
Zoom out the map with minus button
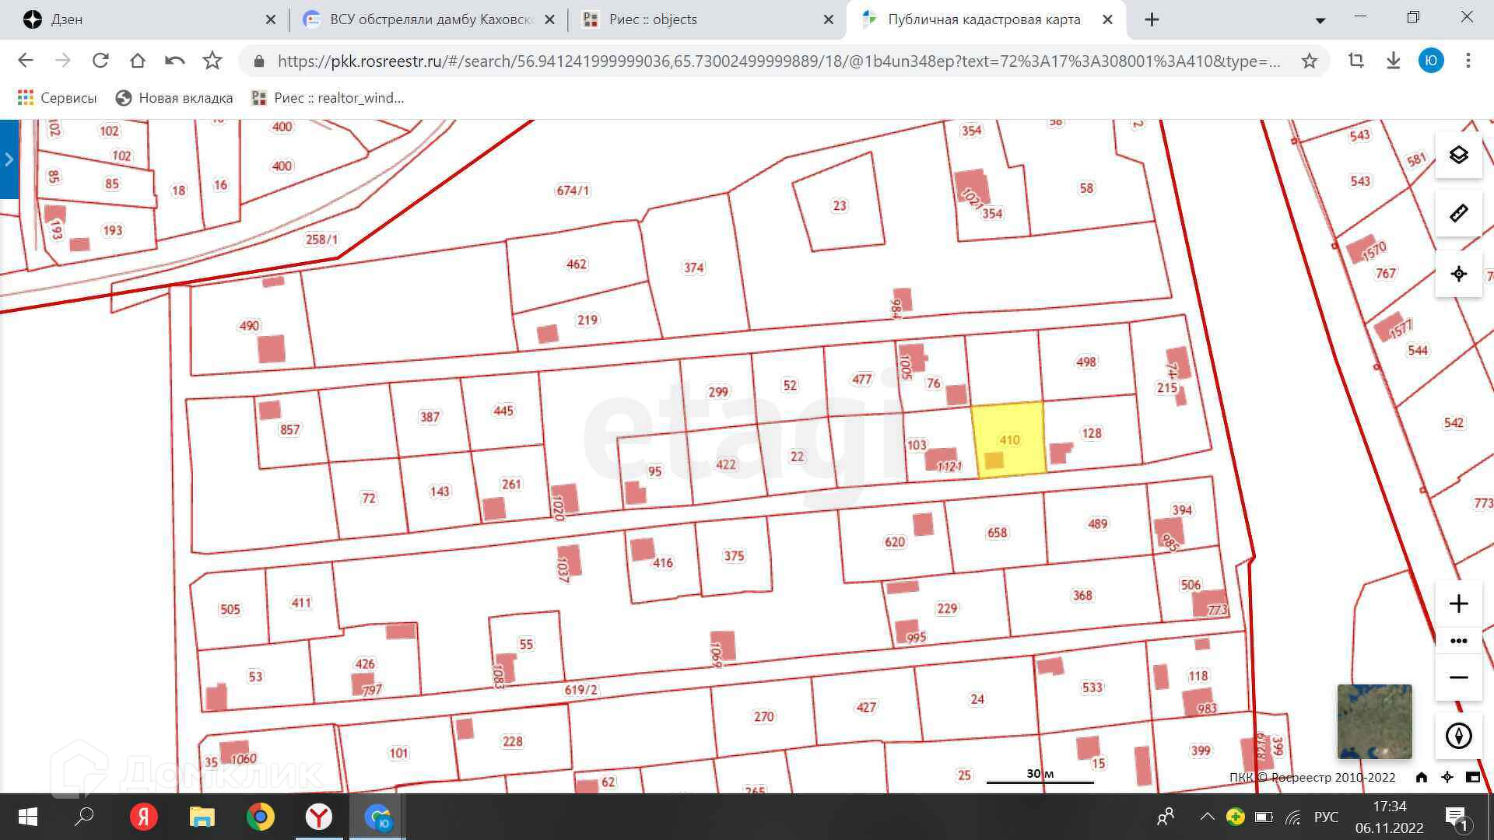(x=1458, y=677)
